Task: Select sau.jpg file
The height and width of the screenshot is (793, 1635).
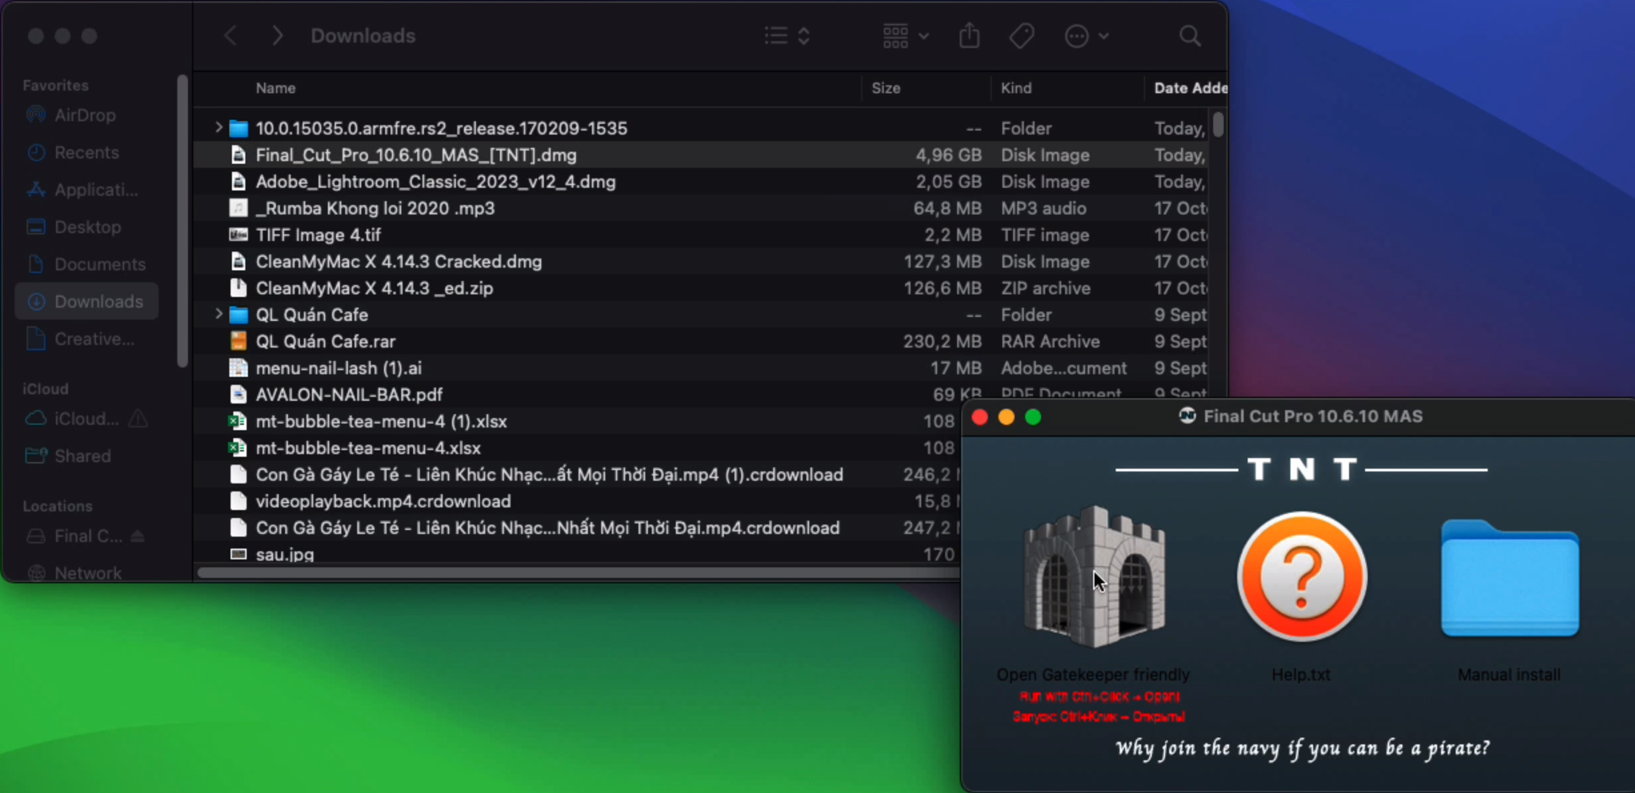Action: click(x=577, y=554)
